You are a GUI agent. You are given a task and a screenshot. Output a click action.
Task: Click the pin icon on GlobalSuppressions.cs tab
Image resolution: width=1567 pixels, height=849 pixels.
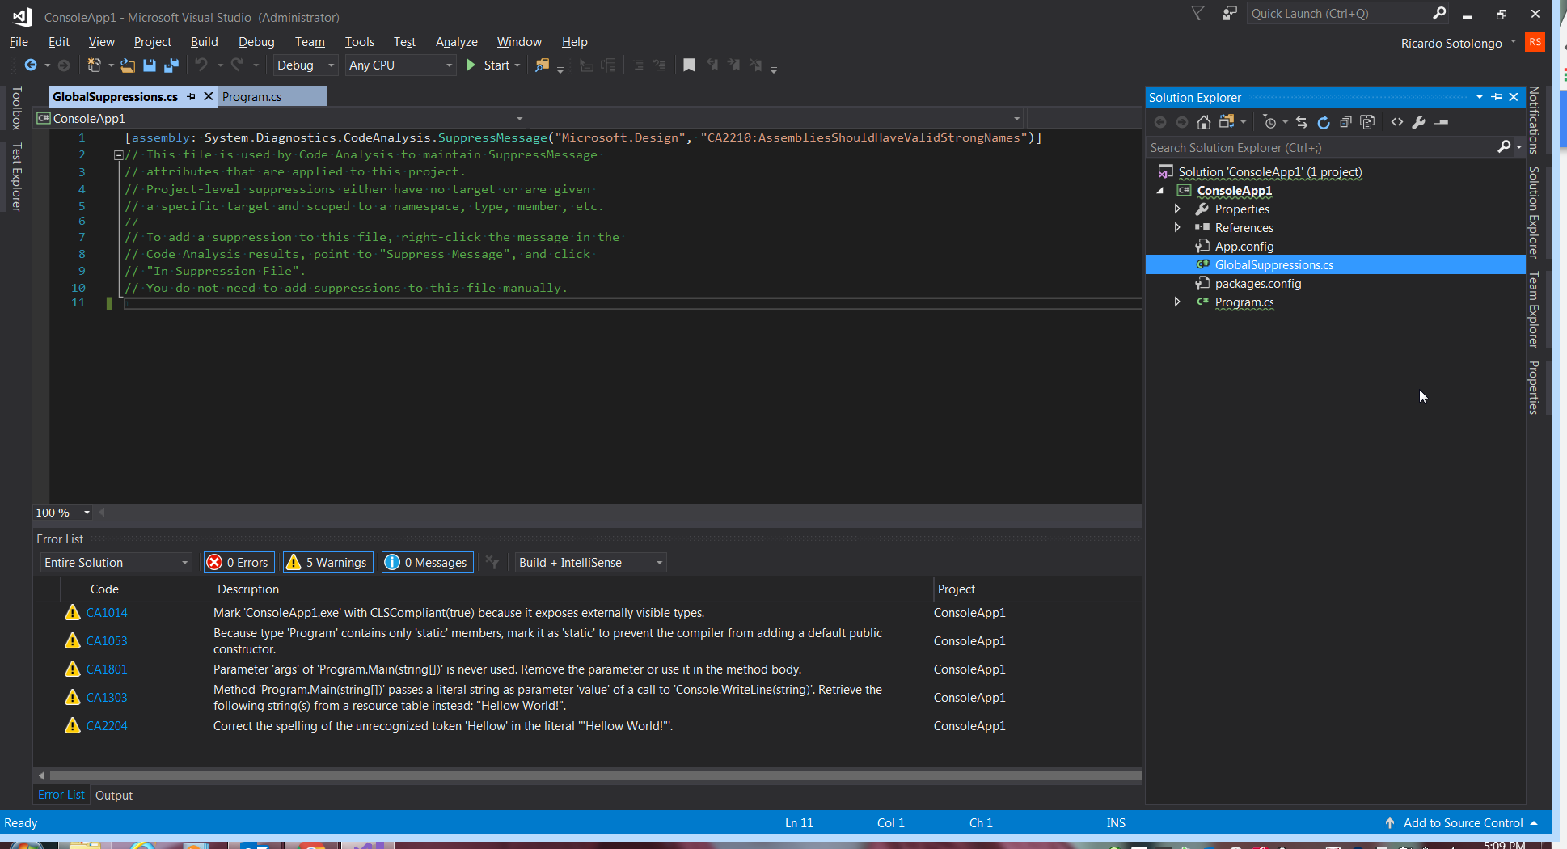pos(192,96)
